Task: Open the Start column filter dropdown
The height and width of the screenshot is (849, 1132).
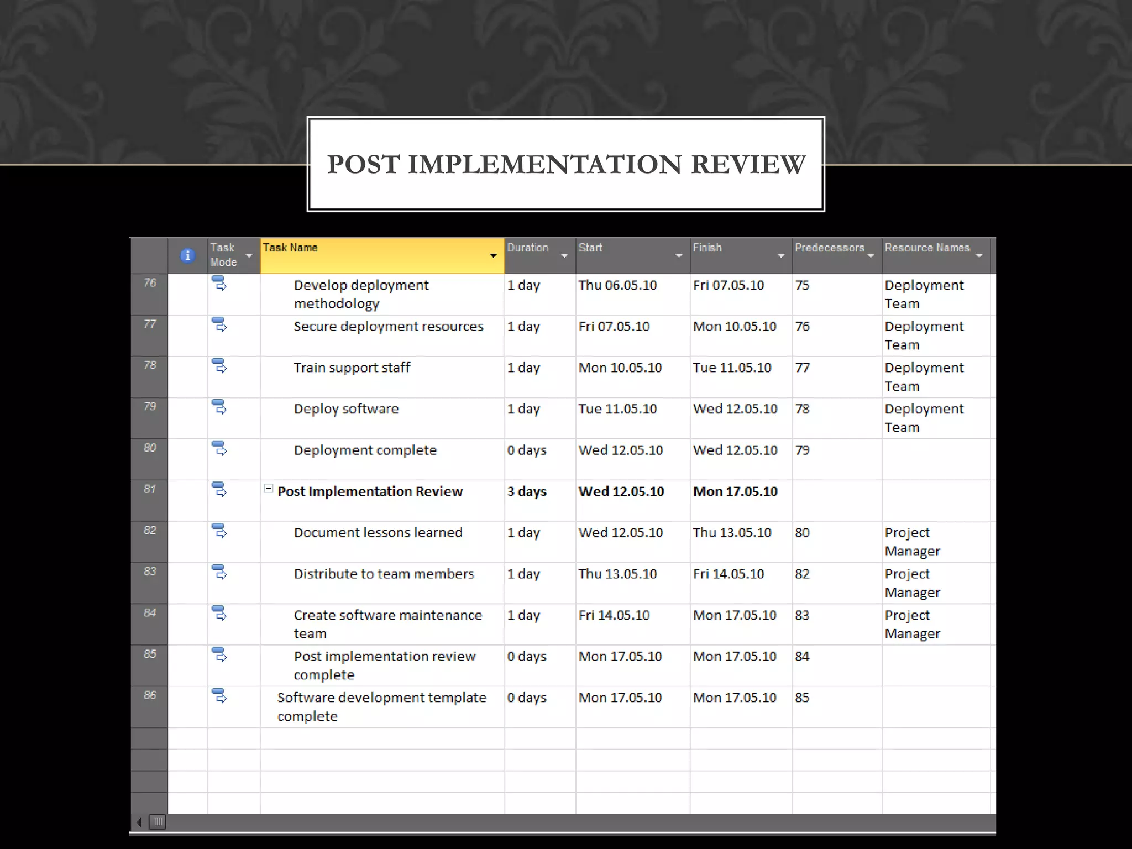Action: (679, 256)
